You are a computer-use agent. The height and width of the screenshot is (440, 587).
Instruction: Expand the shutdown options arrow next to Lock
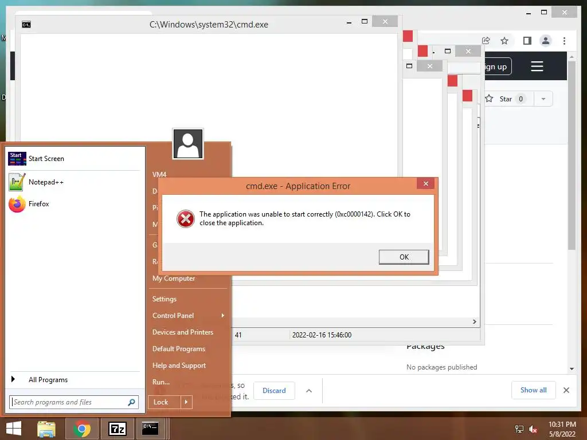[x=186, y=402]
